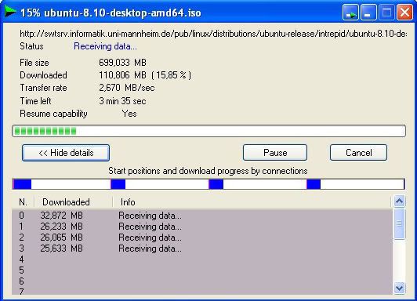Select connection row showing 26,233 MB
The height and width of the screenshot is (301, 417).
click(202, 227)
